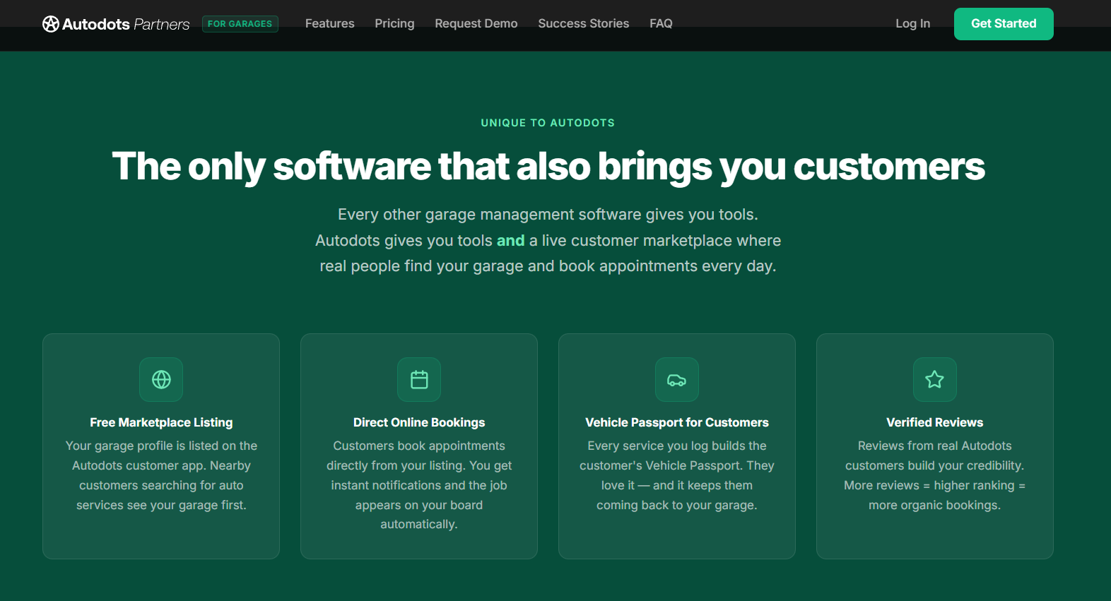Click the "Vehicle Passport for Customers" heading
Image resolution: width=1111 pixels, height=601 pixels.
tap(677, 422)
